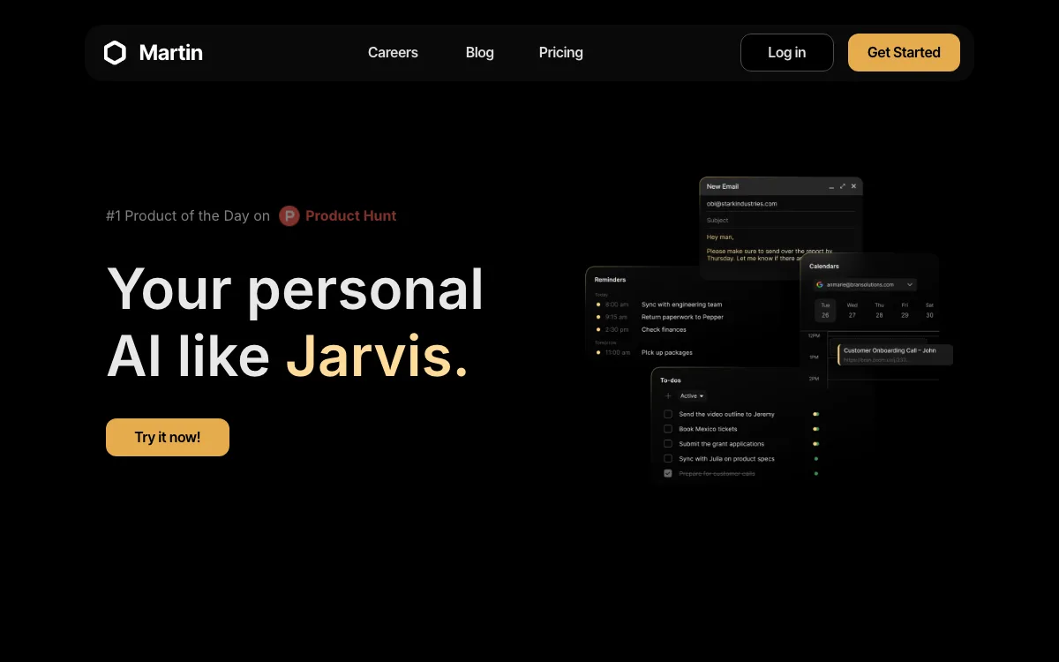Select Fri 29 in the calendar

tap(905, 310)
